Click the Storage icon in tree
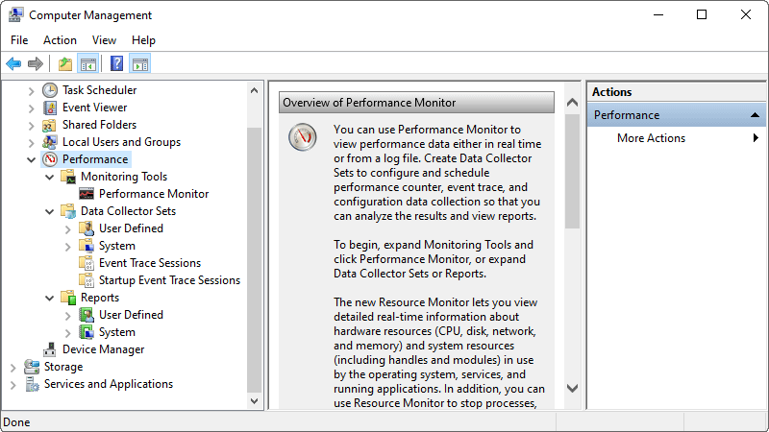Viewport: 769px width, 432px height. [x=32, y=367]
